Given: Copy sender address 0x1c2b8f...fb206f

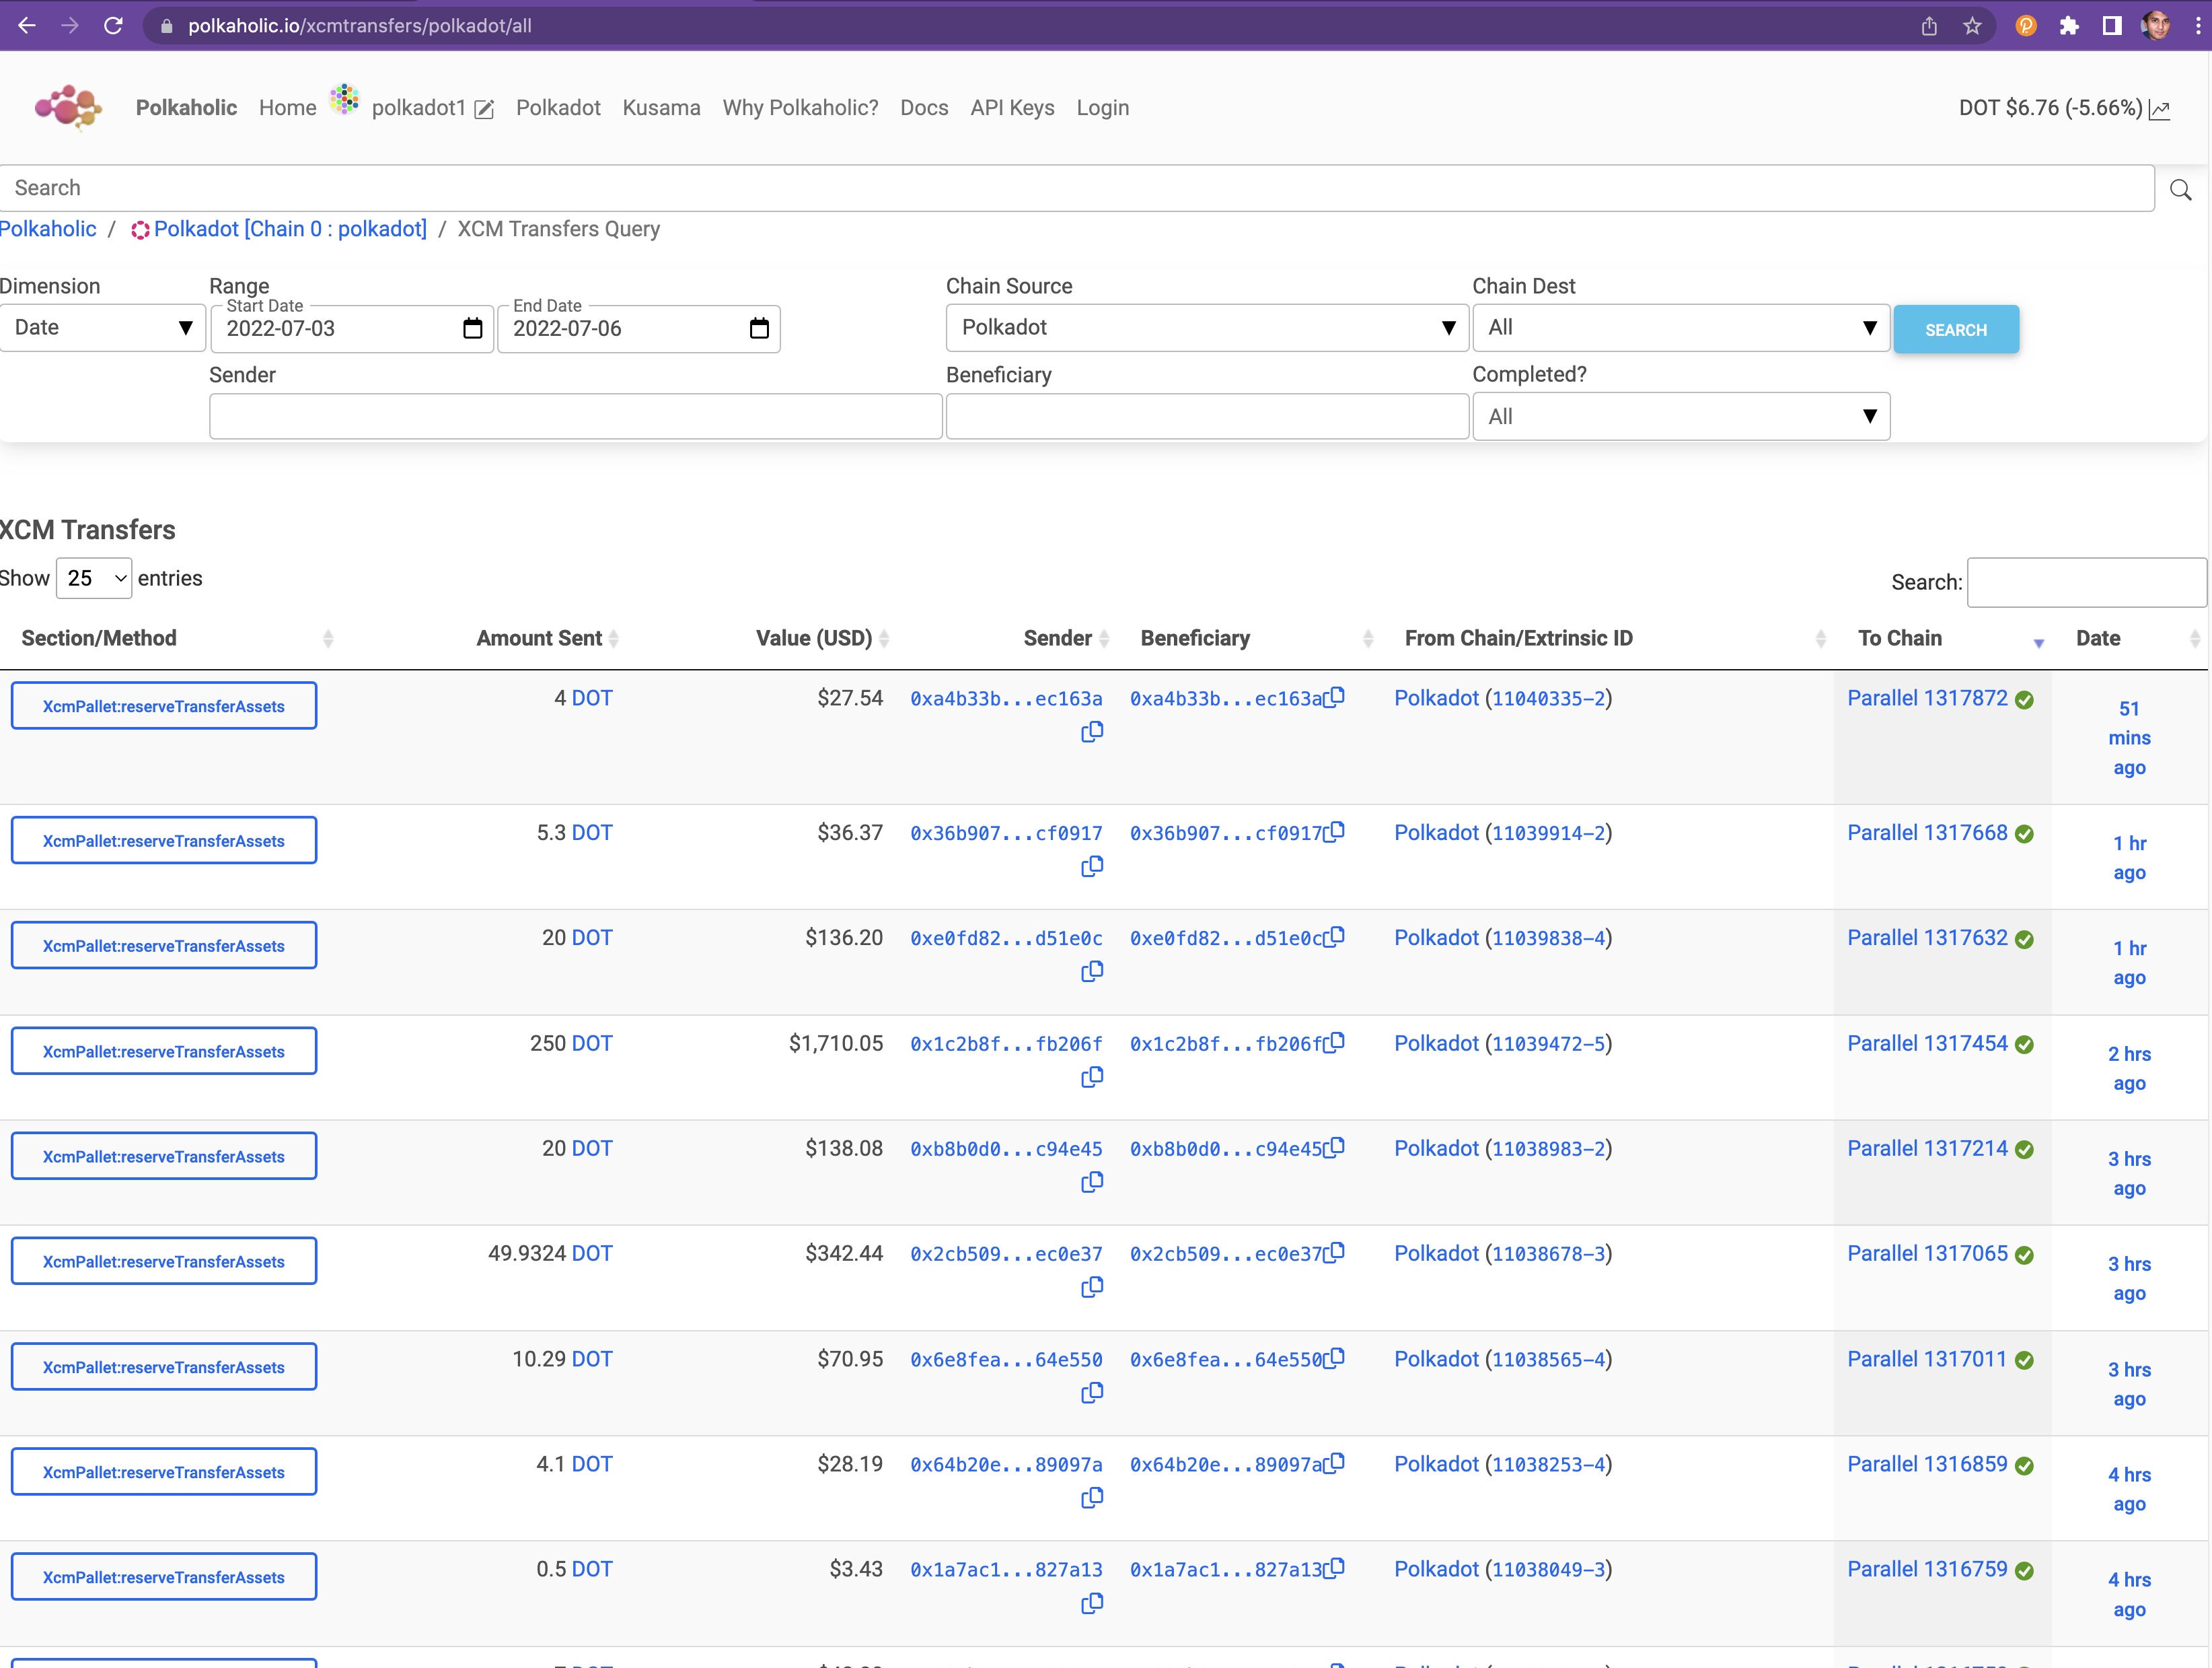Looking at the screenshot, I should point(1092,1078).
